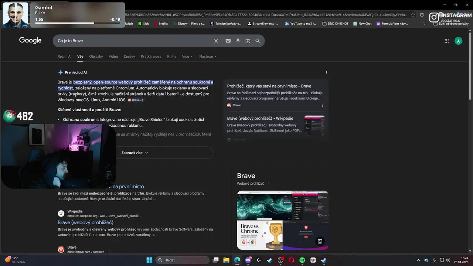
Task: Switch to Knihy tab
Action: point(171,57)
